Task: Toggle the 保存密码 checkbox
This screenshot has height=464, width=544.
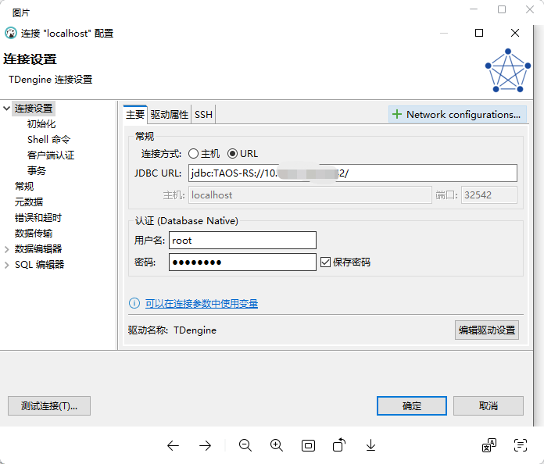Action: [325, 262]
